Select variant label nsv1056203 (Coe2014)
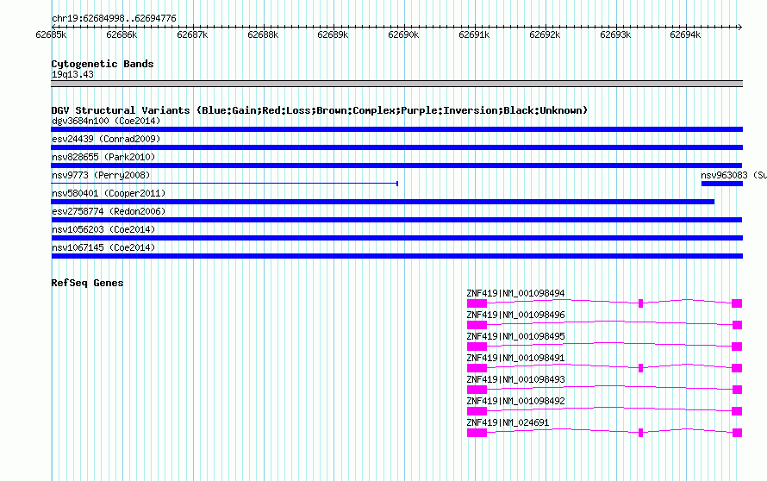 point(103,229)
